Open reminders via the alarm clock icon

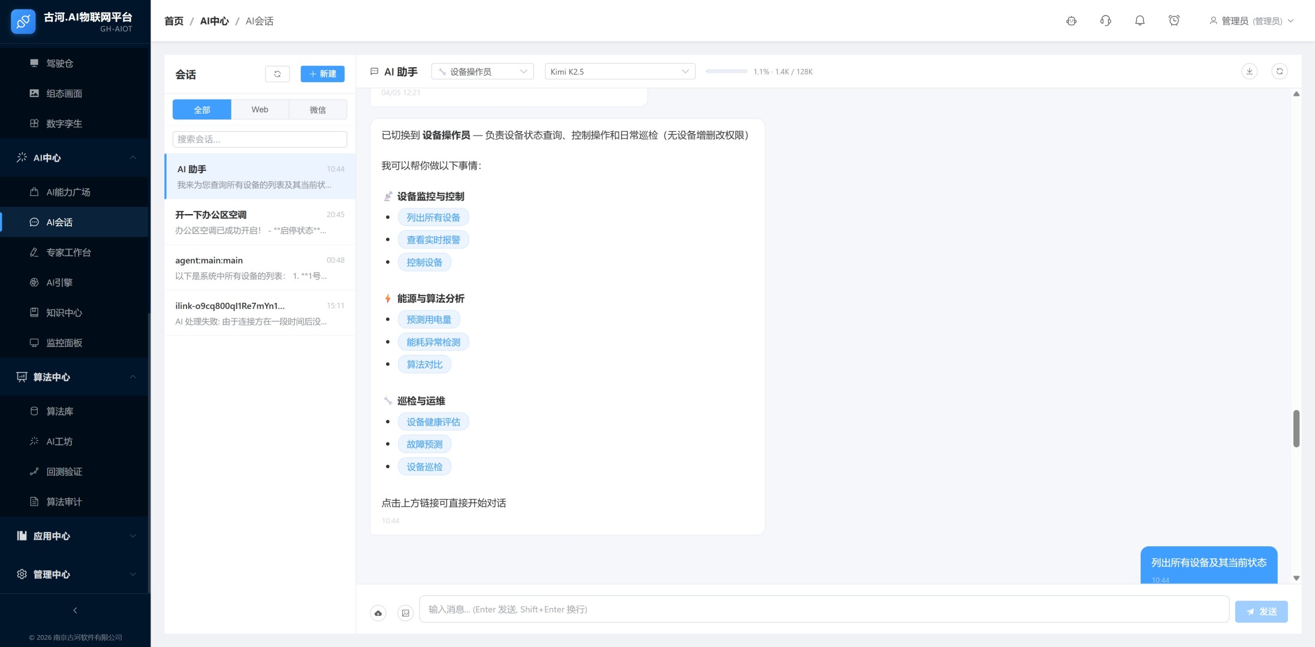pos(1174,20)
